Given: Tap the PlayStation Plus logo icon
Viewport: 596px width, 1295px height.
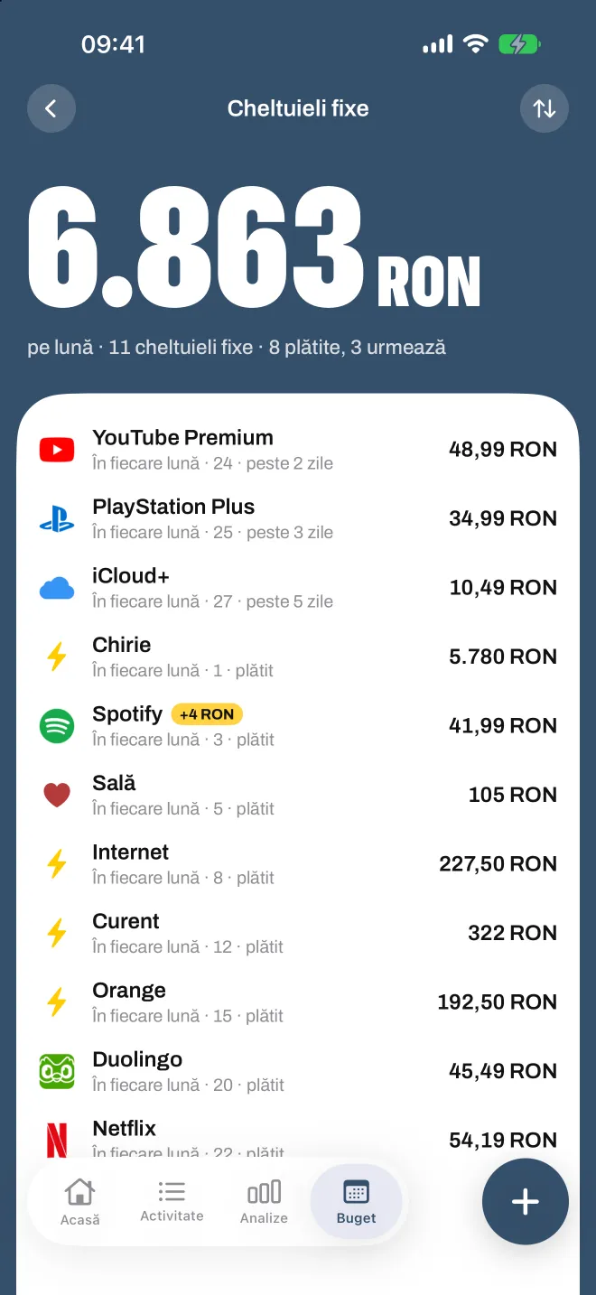Looking at the screenshot, I should tap(57, 518).
